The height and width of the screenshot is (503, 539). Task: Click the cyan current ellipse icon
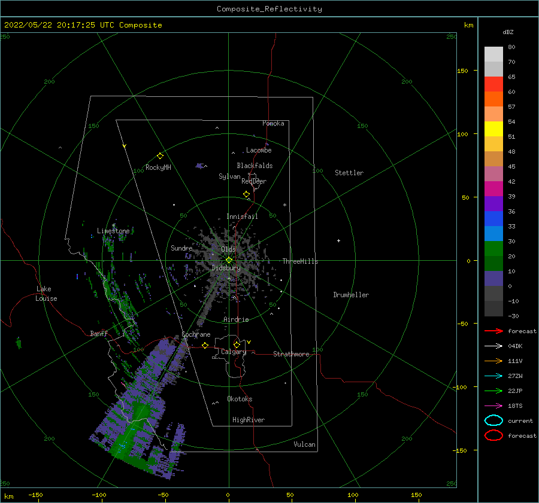[x=493, y=420]
